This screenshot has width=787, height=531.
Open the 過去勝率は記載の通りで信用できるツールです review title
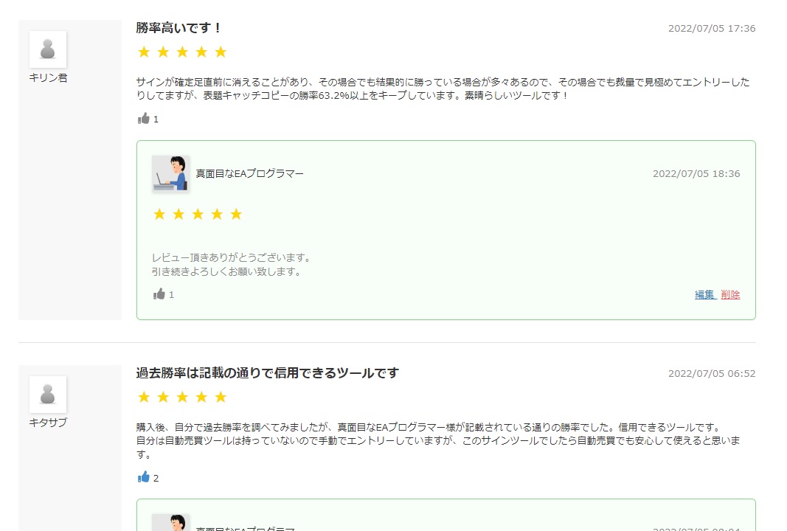point(267,373)
